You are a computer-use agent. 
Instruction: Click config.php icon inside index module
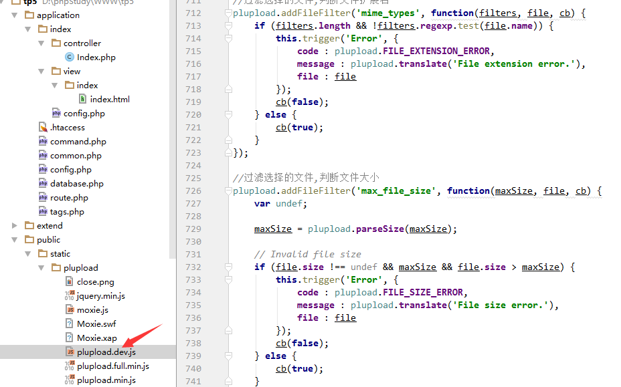tap(56, 113)
